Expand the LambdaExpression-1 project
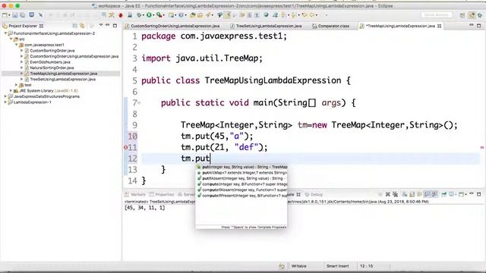 click(5, 102)
